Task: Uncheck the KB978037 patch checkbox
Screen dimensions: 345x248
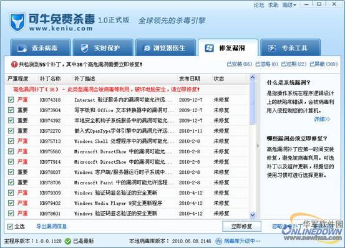Action: [x=11, y=172]
